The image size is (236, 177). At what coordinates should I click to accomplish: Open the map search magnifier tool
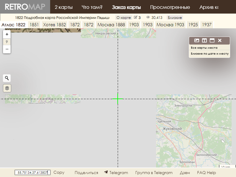click(7, 78)
